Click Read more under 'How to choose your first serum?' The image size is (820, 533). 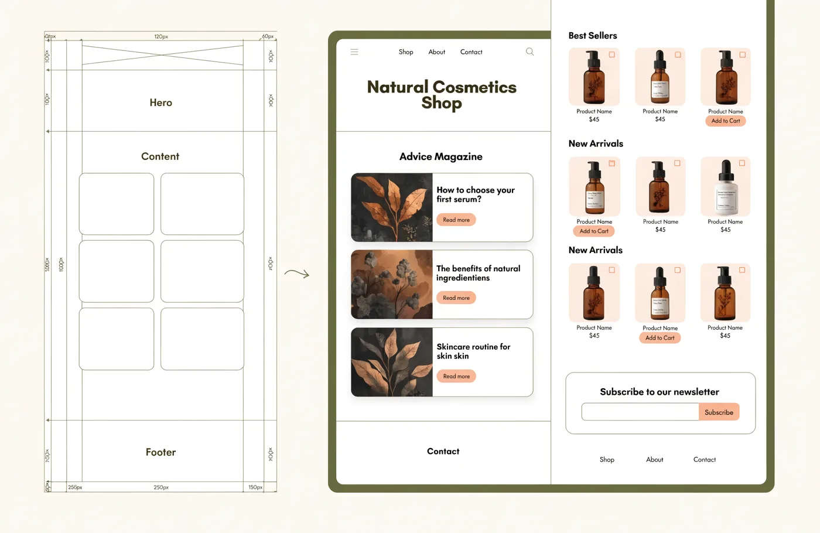[x=456, y=220]
